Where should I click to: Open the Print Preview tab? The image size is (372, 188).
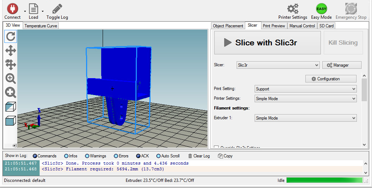[274, 26]
